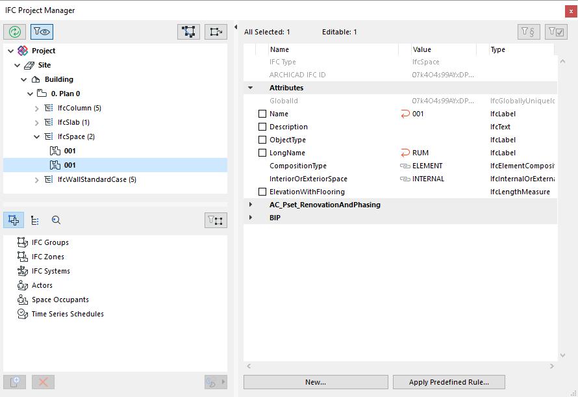Click the New... button
The height and width of the screenshot is (397, 578).
tap(316, 382)
